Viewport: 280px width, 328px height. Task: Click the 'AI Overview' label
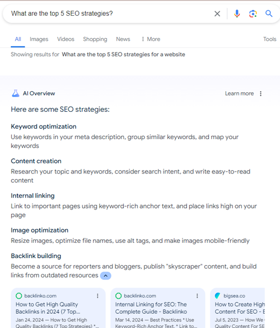(x=39, y=93)
